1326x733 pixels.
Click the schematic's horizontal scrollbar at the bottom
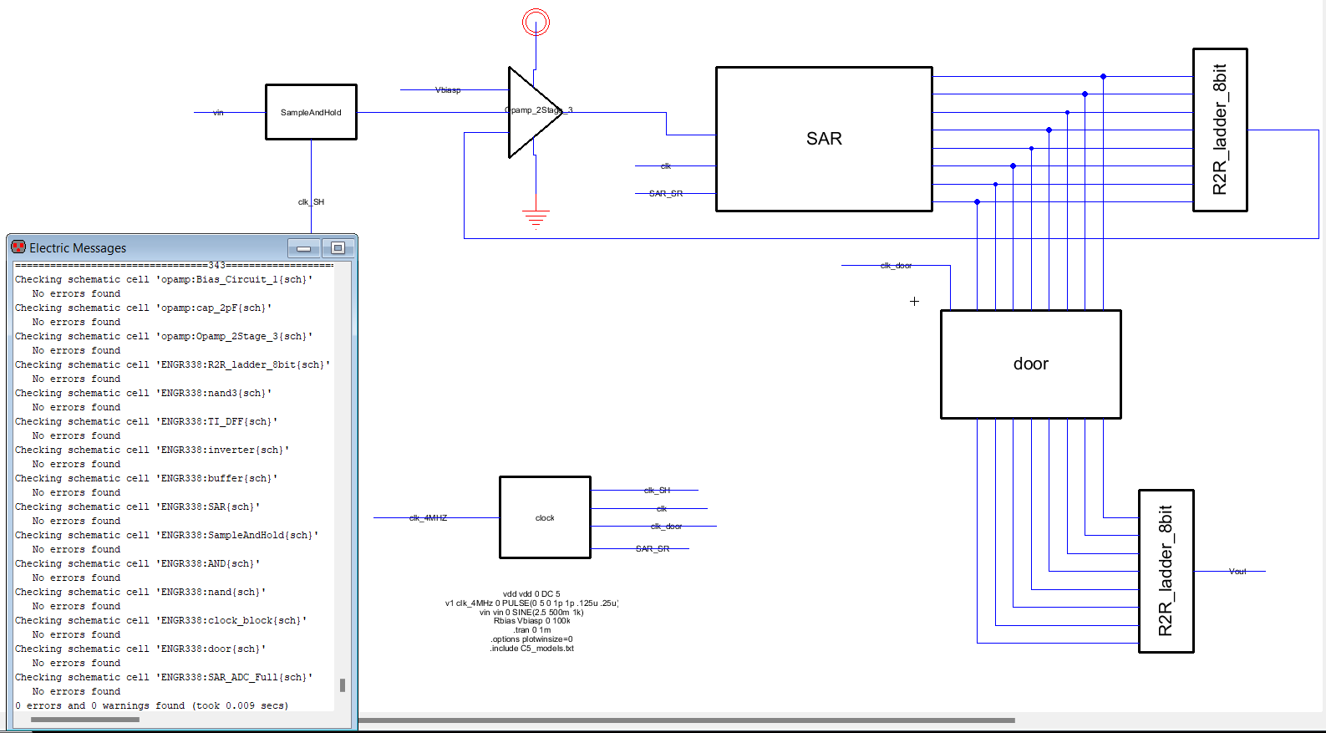click(685, 720)
